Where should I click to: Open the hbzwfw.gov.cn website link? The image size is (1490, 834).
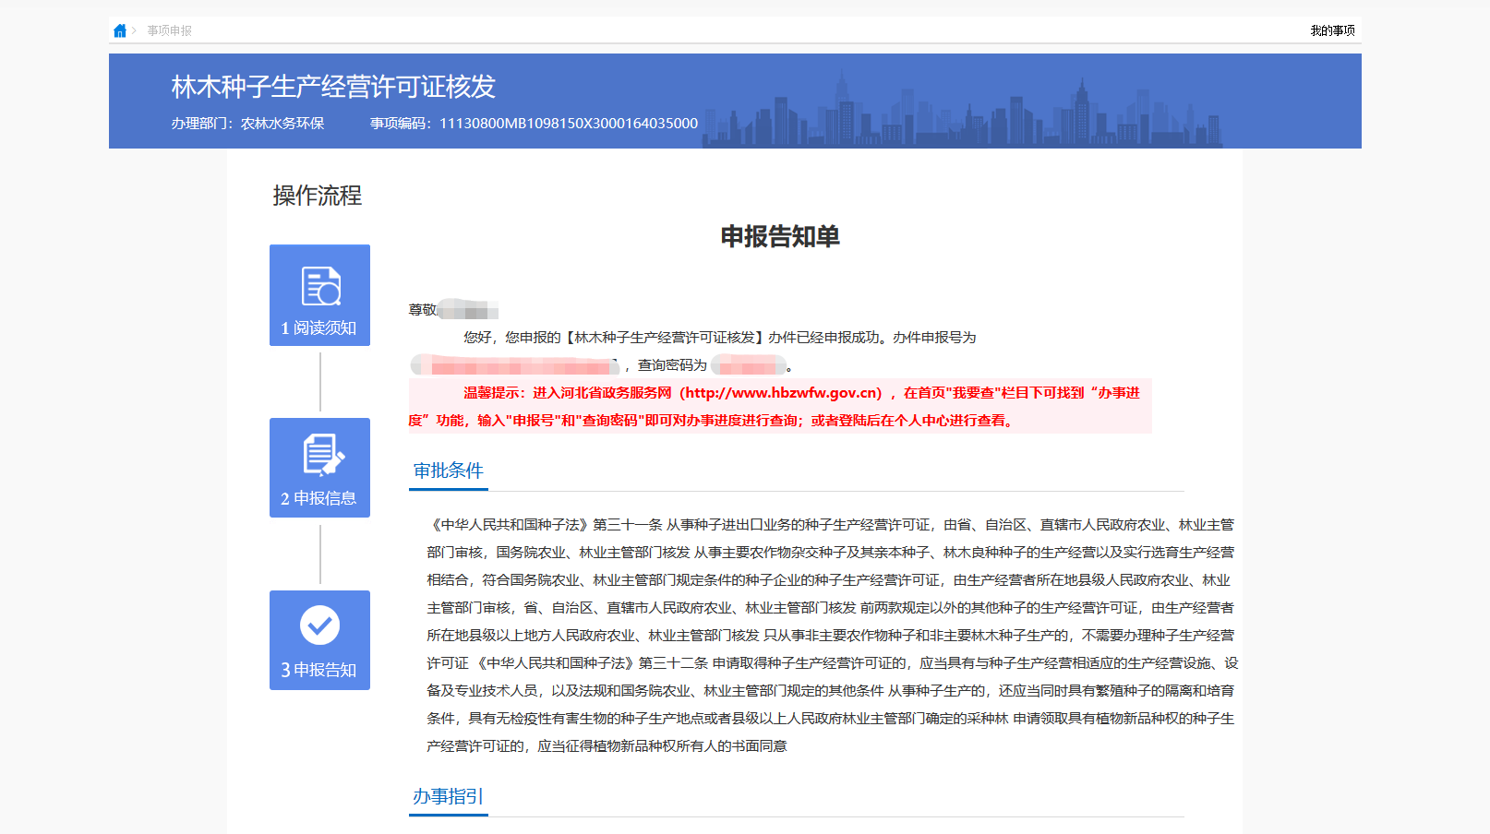click(780, 392)
